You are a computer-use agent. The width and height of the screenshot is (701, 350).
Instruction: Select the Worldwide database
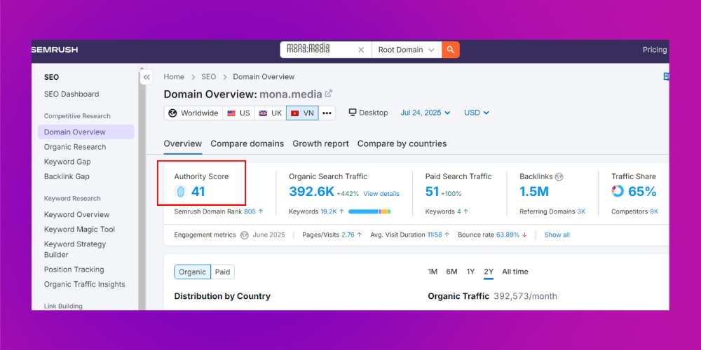193,113
